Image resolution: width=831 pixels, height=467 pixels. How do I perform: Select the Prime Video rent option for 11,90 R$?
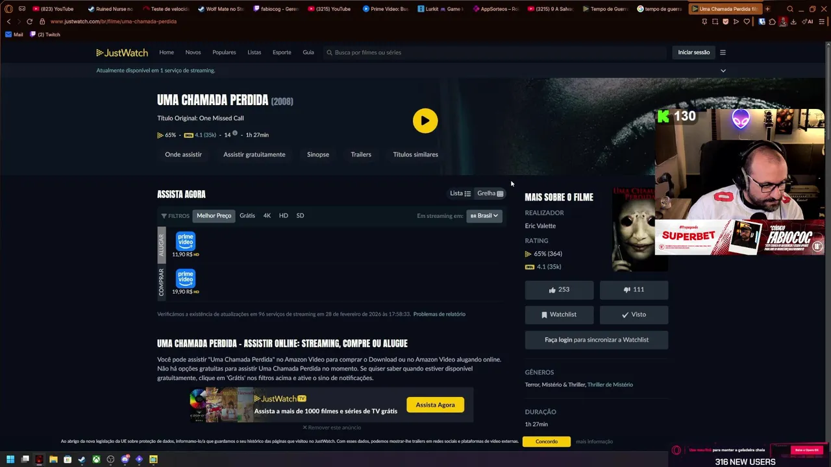[186, 245]
